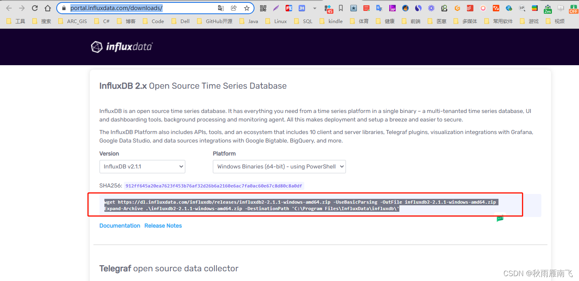Click the FE browser extension icon
This screenshot has width=579, height=281.
point(288,8)
